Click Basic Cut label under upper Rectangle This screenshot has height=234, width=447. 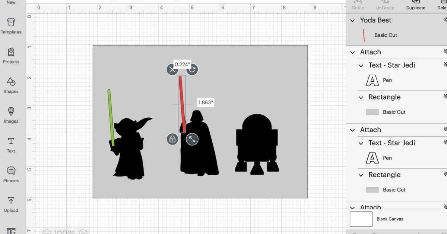[394, 112]
